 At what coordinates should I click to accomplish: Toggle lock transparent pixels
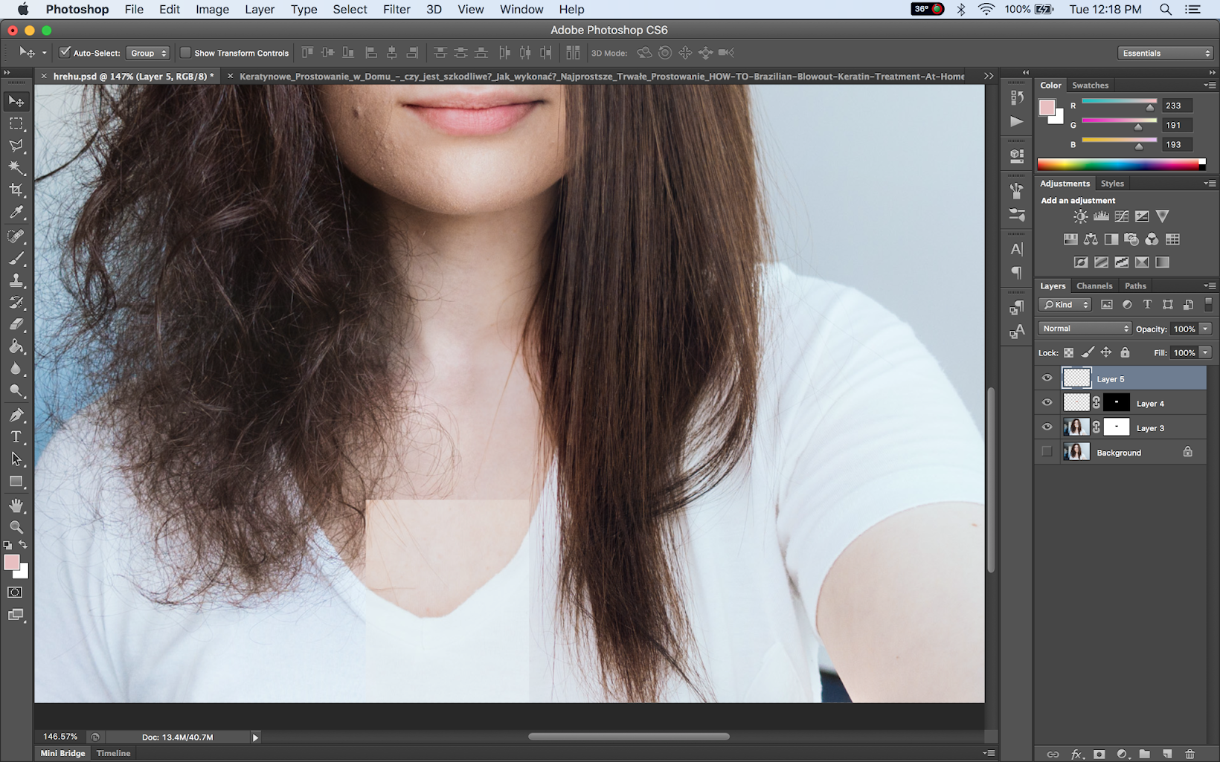(x=1068, y=352)
